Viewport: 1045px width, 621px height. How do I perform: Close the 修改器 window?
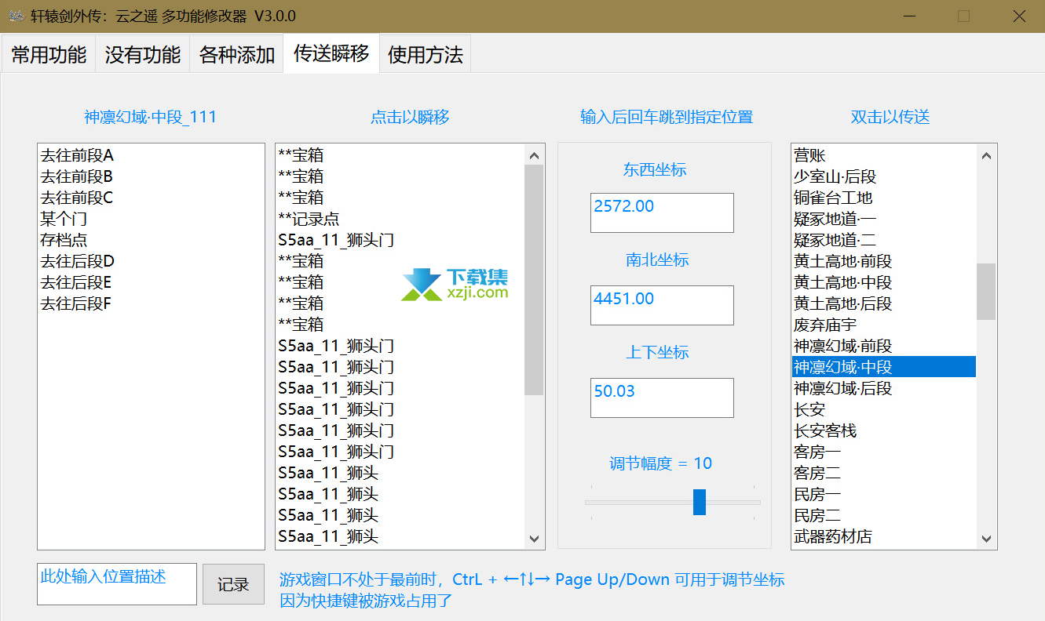[x=1018, y=16]
